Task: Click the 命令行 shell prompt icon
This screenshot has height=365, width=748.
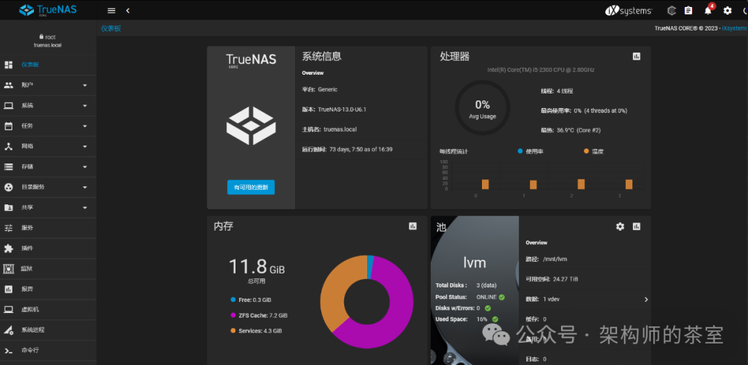Action: click(8, 350)
